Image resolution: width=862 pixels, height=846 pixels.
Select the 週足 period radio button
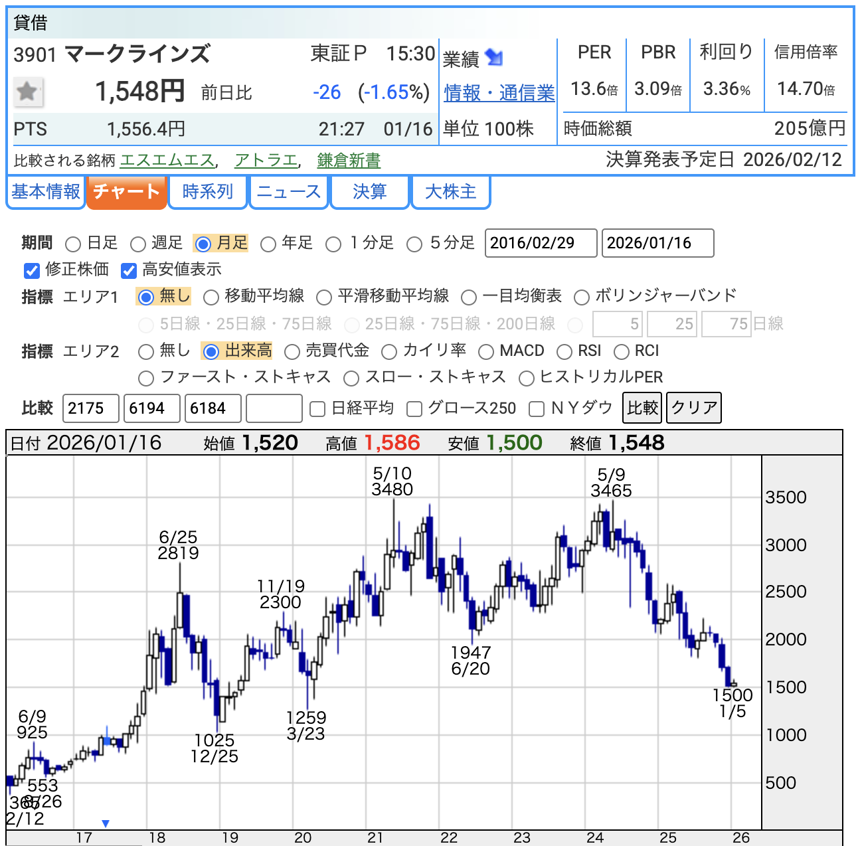coord(138,244)
